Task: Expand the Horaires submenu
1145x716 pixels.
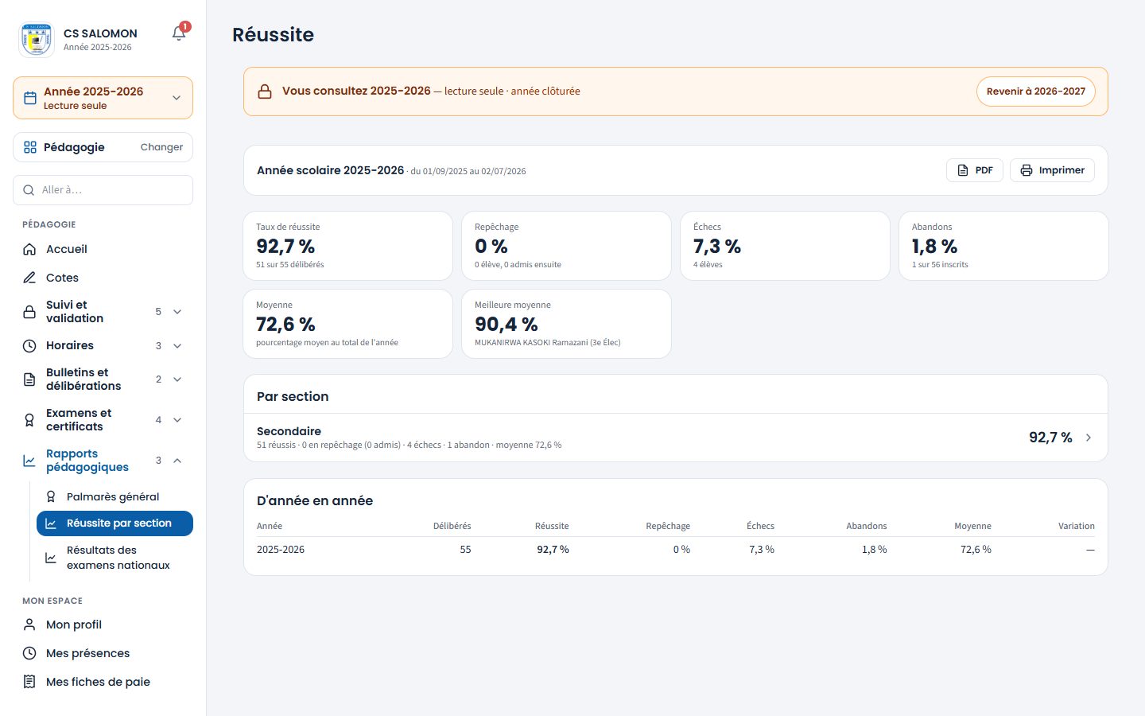Action: pyautogui.click(x=177, y=346)
